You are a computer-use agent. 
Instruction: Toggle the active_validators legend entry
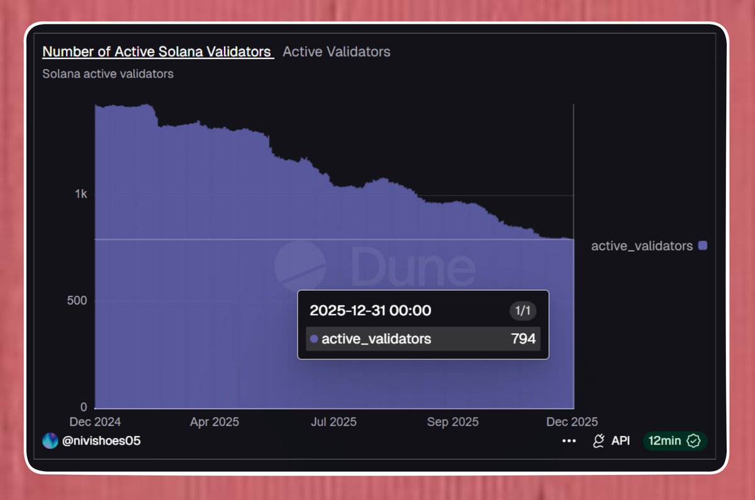649,246
